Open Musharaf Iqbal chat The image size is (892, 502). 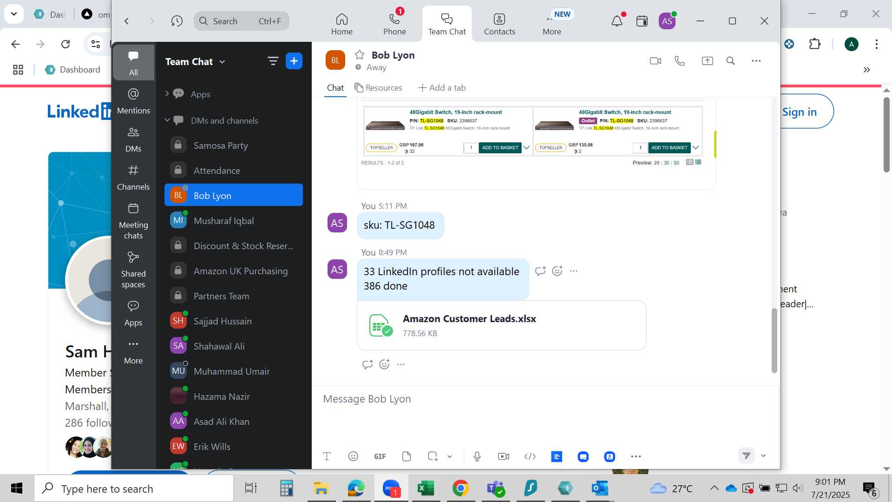(x=234, y=221)
